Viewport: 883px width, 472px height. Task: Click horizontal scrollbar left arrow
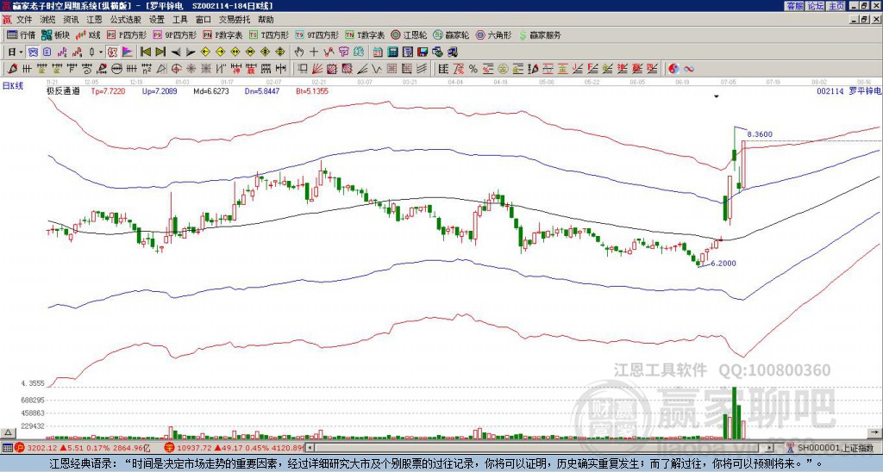tap(309, 448)
